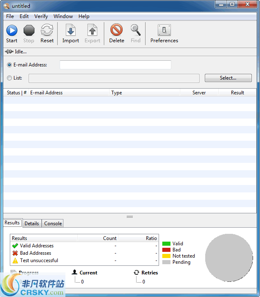Click the gray results pie chart
The height and width of the screenshot is (297, 260).
229,258
